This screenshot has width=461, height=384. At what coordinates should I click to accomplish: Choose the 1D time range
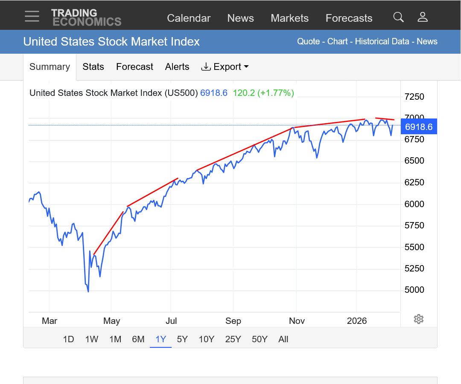[68, 339]
